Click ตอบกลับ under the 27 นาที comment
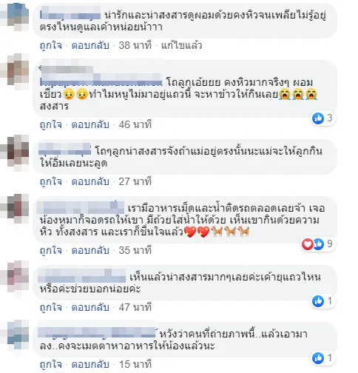Viewport: 358px width, 373px height. (x=90, y=181)
